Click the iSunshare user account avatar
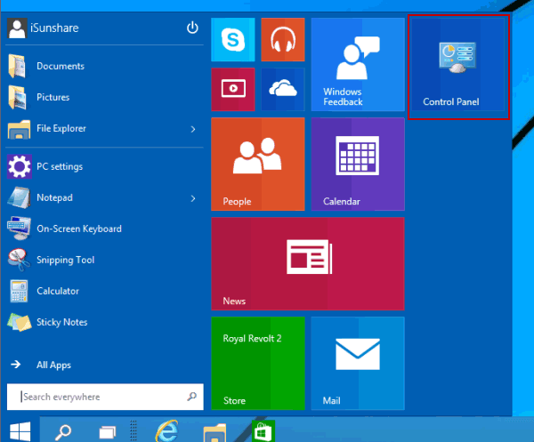Screen dimensions: 534x442 pos(17,28)
